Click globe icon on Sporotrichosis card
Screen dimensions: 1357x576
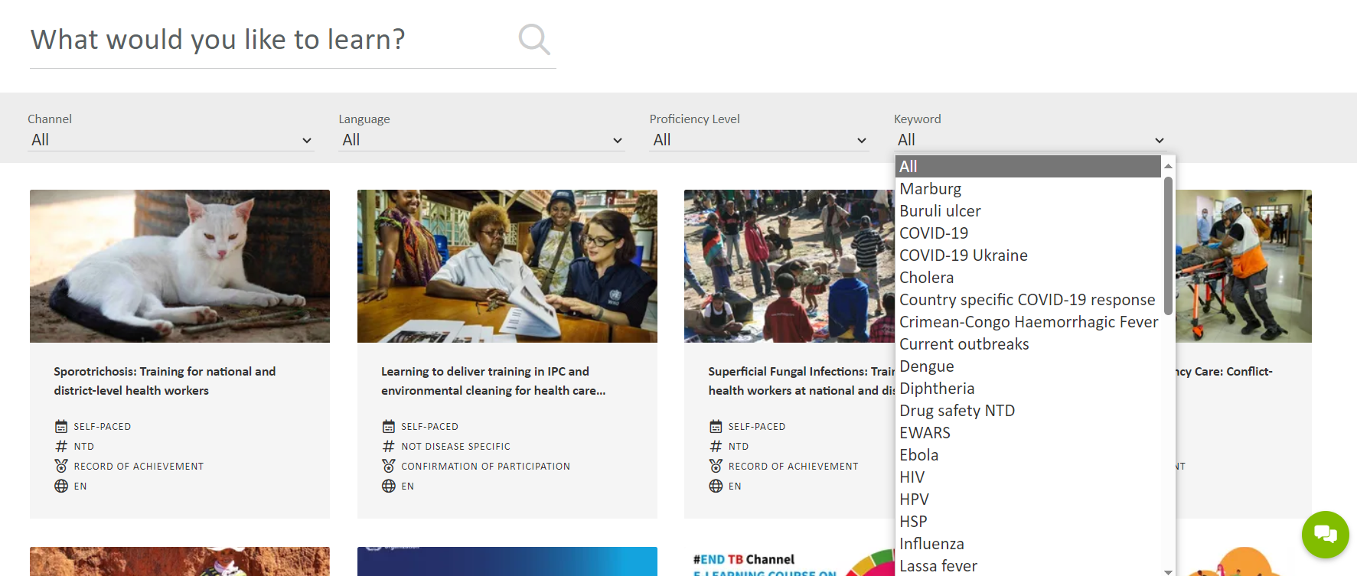coord(61,486)
